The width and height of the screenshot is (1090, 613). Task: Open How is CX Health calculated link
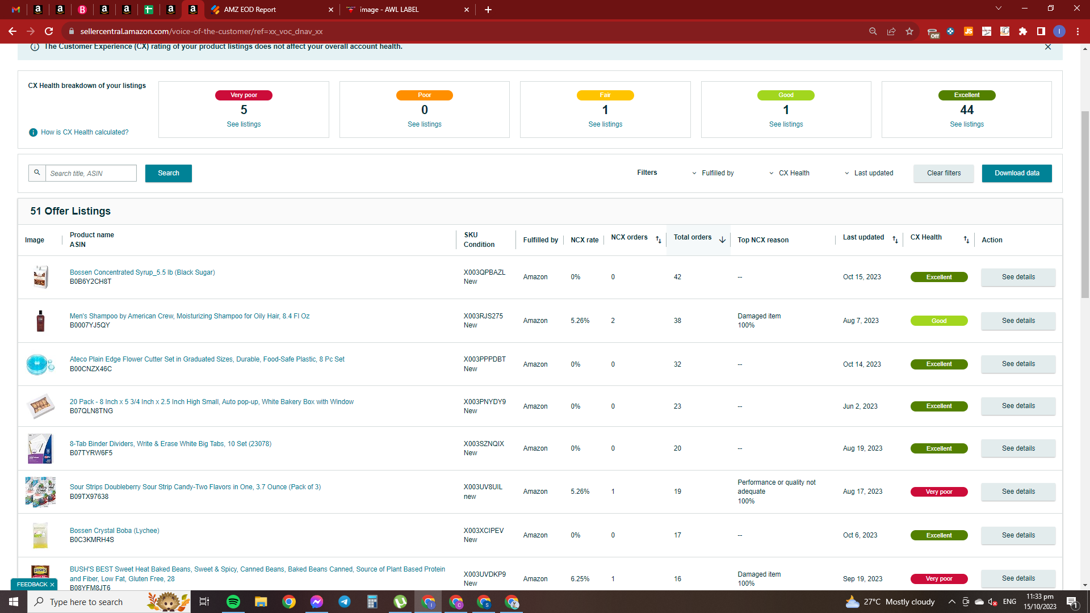[x=85, y=132]
